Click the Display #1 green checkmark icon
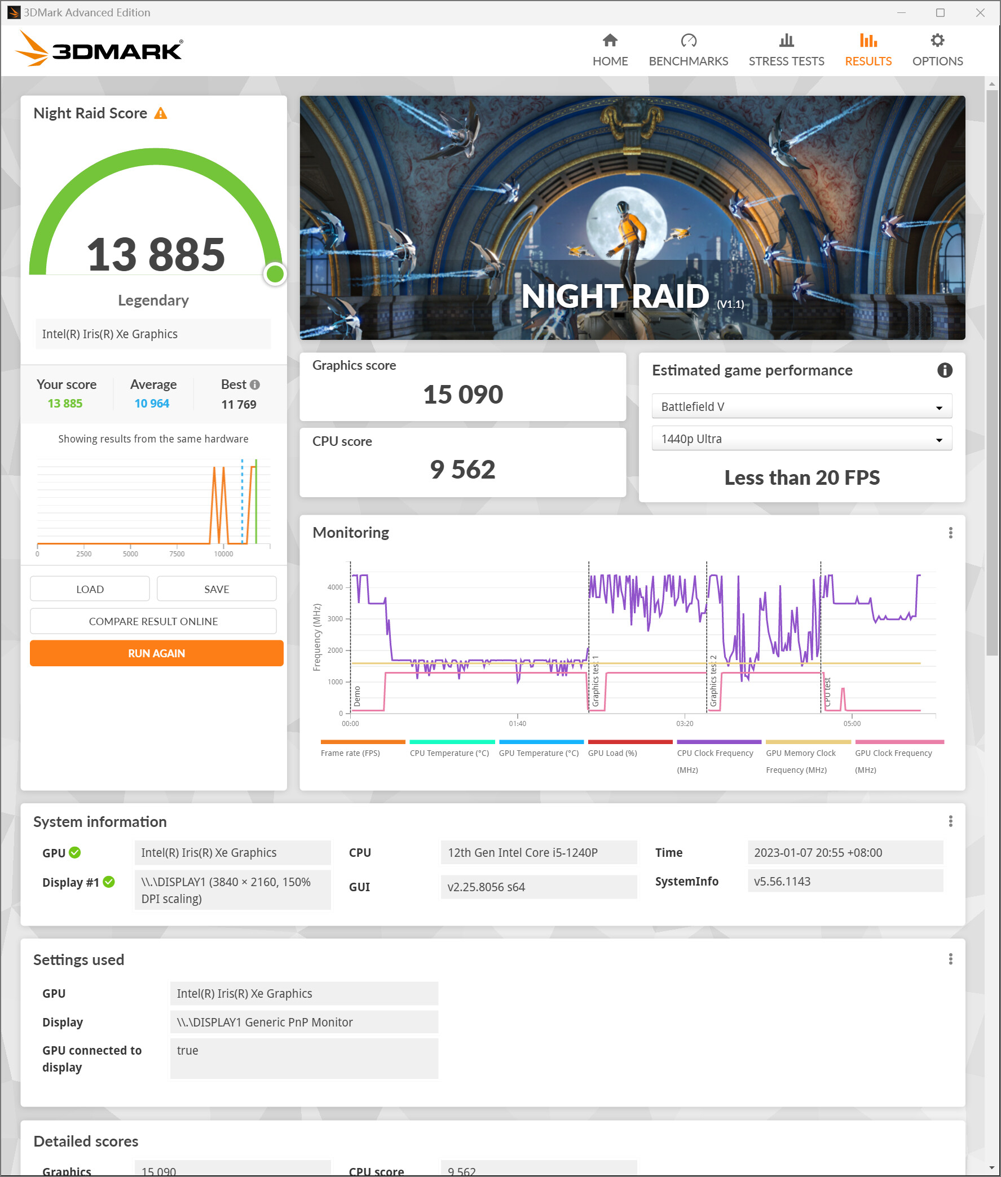 pyautogui.click(x=109, y=882)
